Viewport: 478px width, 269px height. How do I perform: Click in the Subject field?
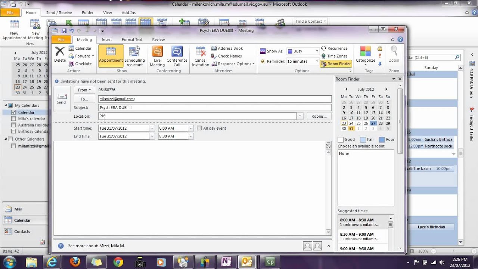215,108
